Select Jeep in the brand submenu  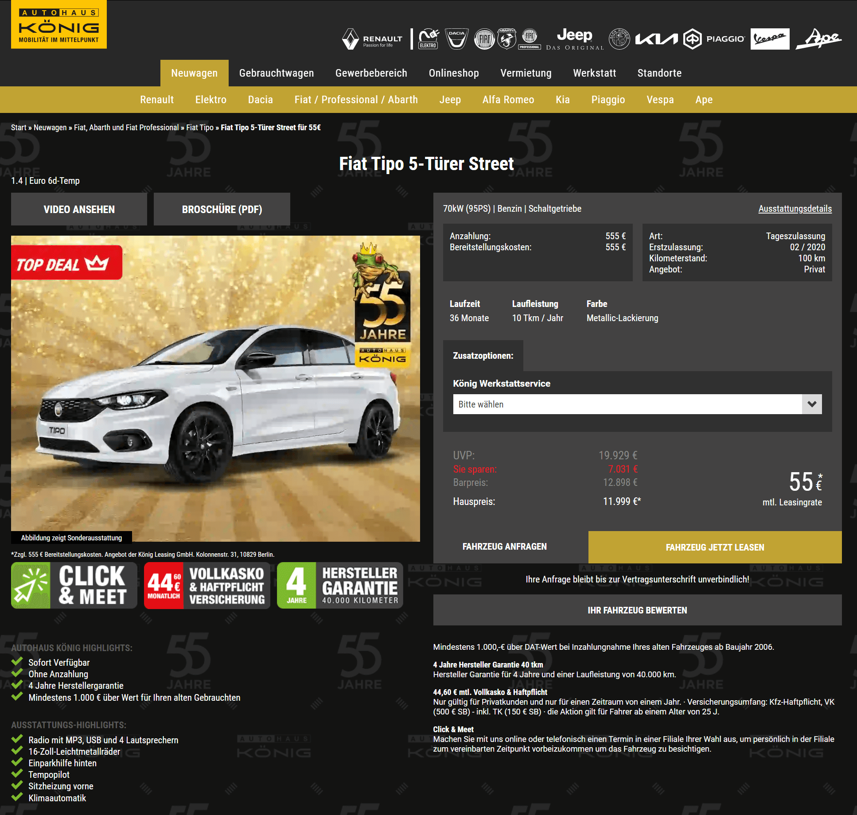pos(450,100)
